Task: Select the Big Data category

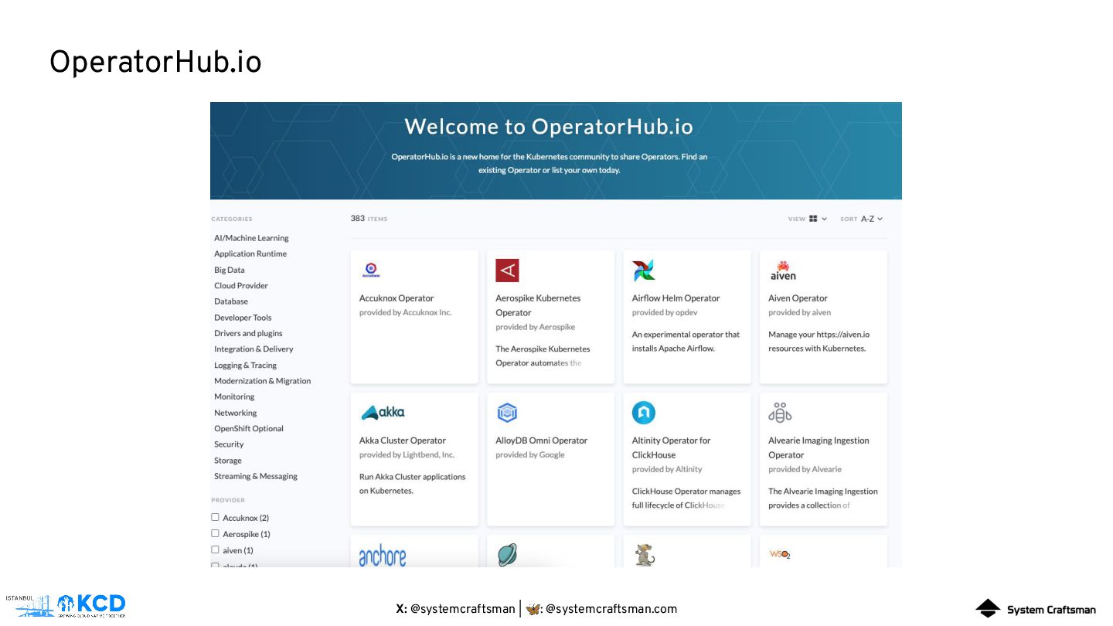Action: pos(230,270)
